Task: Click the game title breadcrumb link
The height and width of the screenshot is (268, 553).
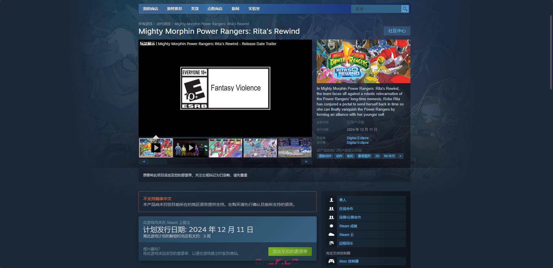Action: (211, 24)
